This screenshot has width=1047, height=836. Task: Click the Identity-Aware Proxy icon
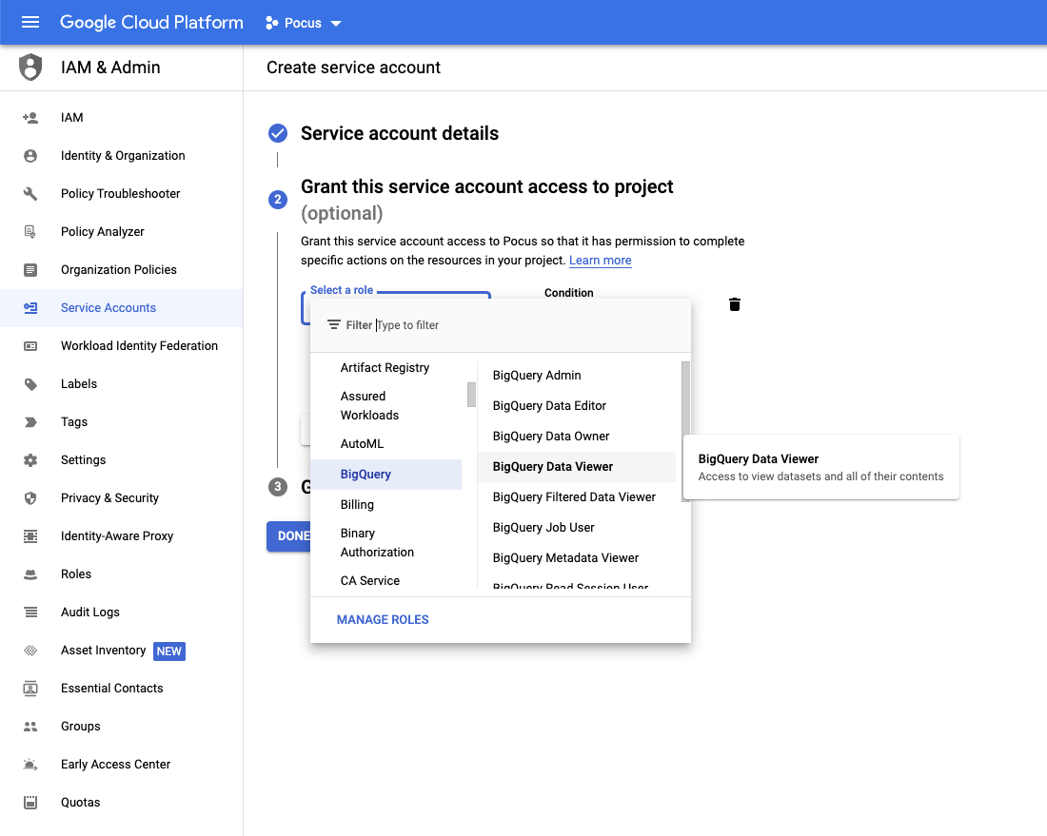click(30, 536)
